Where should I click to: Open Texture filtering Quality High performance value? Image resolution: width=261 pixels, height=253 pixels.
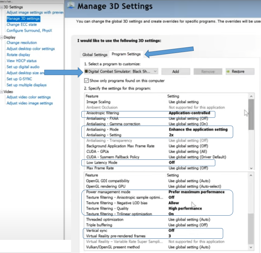[185, 209]
